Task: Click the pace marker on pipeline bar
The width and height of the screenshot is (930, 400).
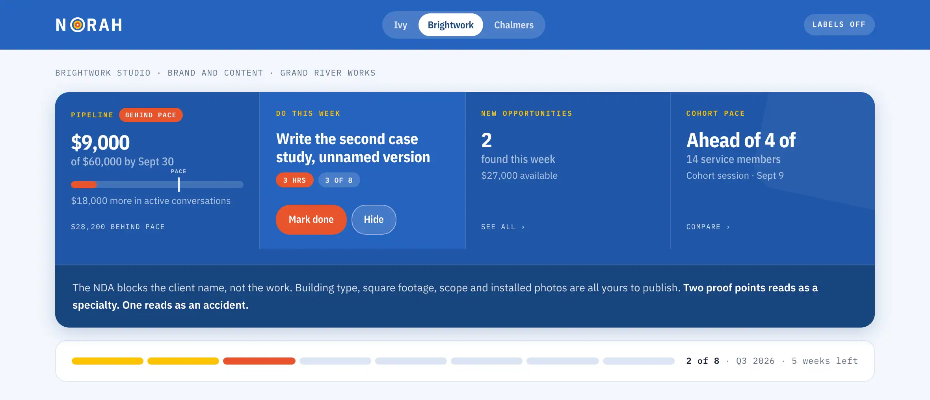Action: point(179,184)
